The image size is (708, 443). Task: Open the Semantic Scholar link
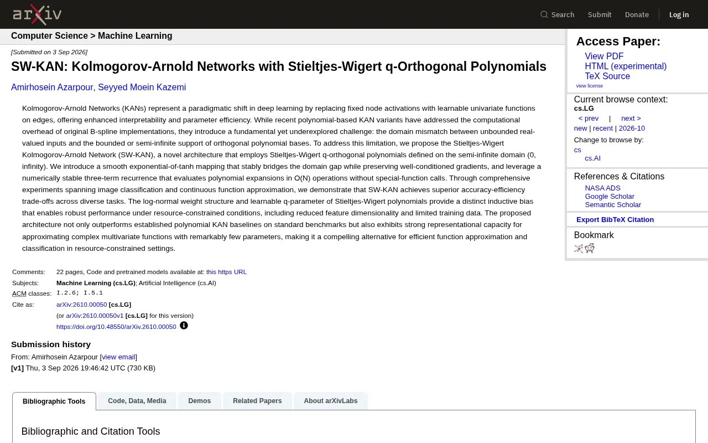(613, 205)
